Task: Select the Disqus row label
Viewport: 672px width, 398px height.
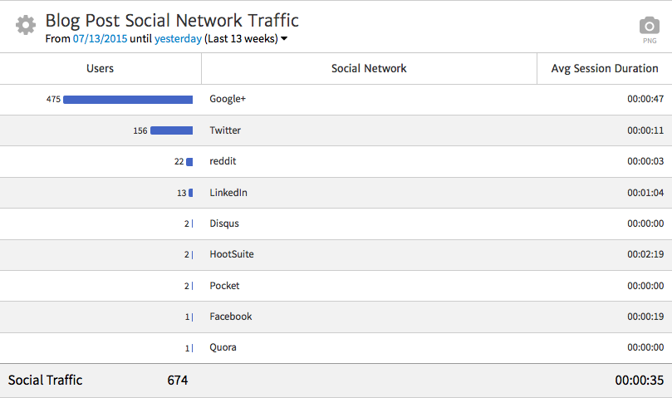Action: coord(224,224)
